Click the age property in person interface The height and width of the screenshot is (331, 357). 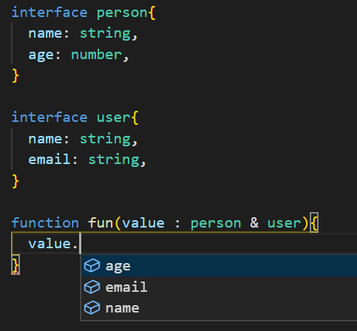[41, 55]
